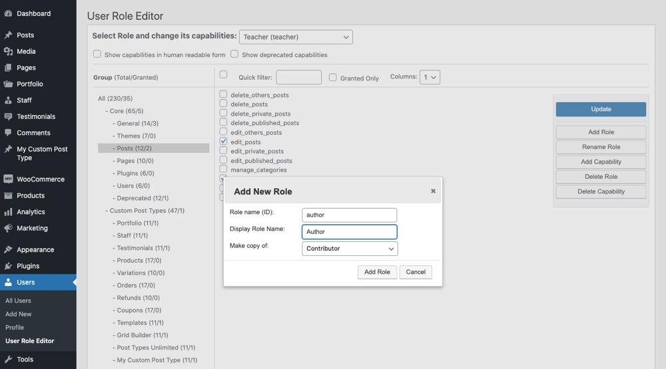Open the All Users submenu item
This screenshot has width=666, height=369.
coord(19,301)
